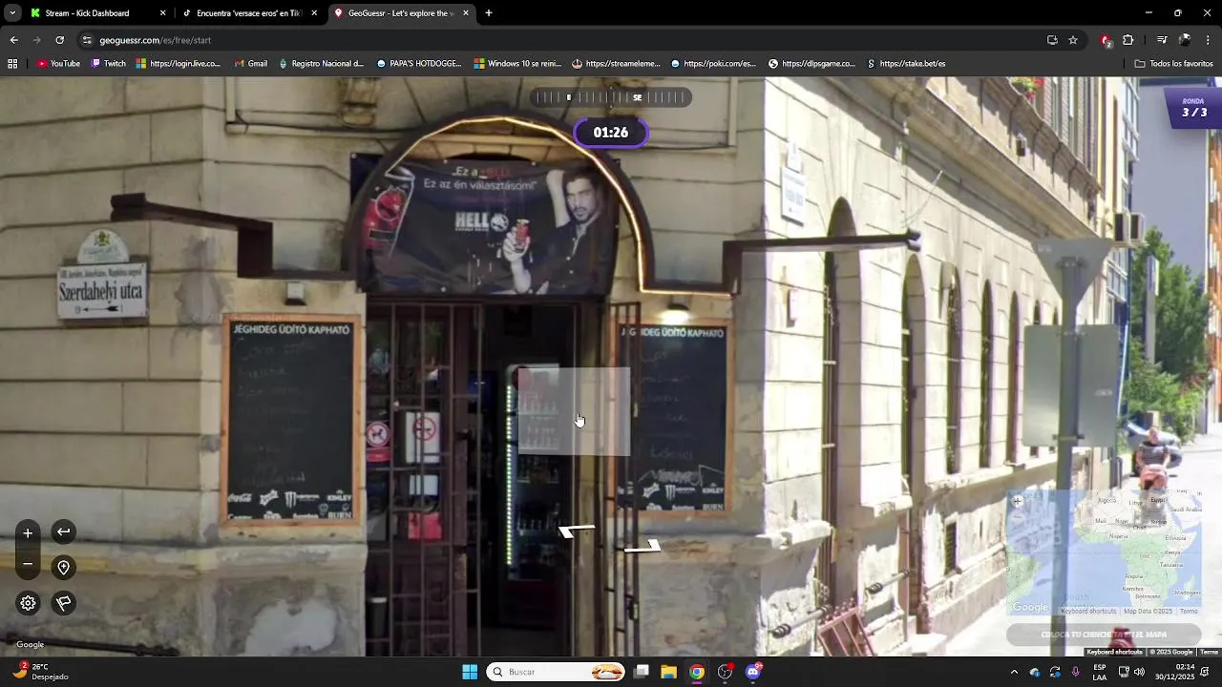Bookmark this page with star icon

click(x=1073, y=40)
